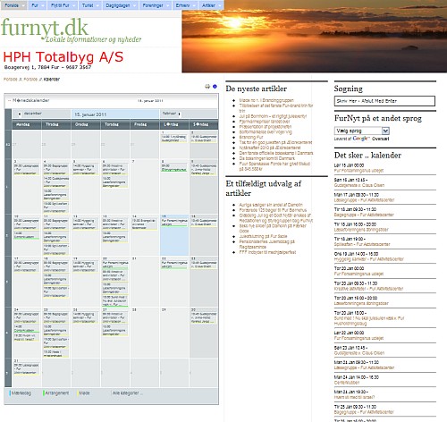Open article 'Forærede 125 bøger til Fur Børnehus'
This screenshot has height=422, width=447.
pyautogui.click(x=273, y=210)
